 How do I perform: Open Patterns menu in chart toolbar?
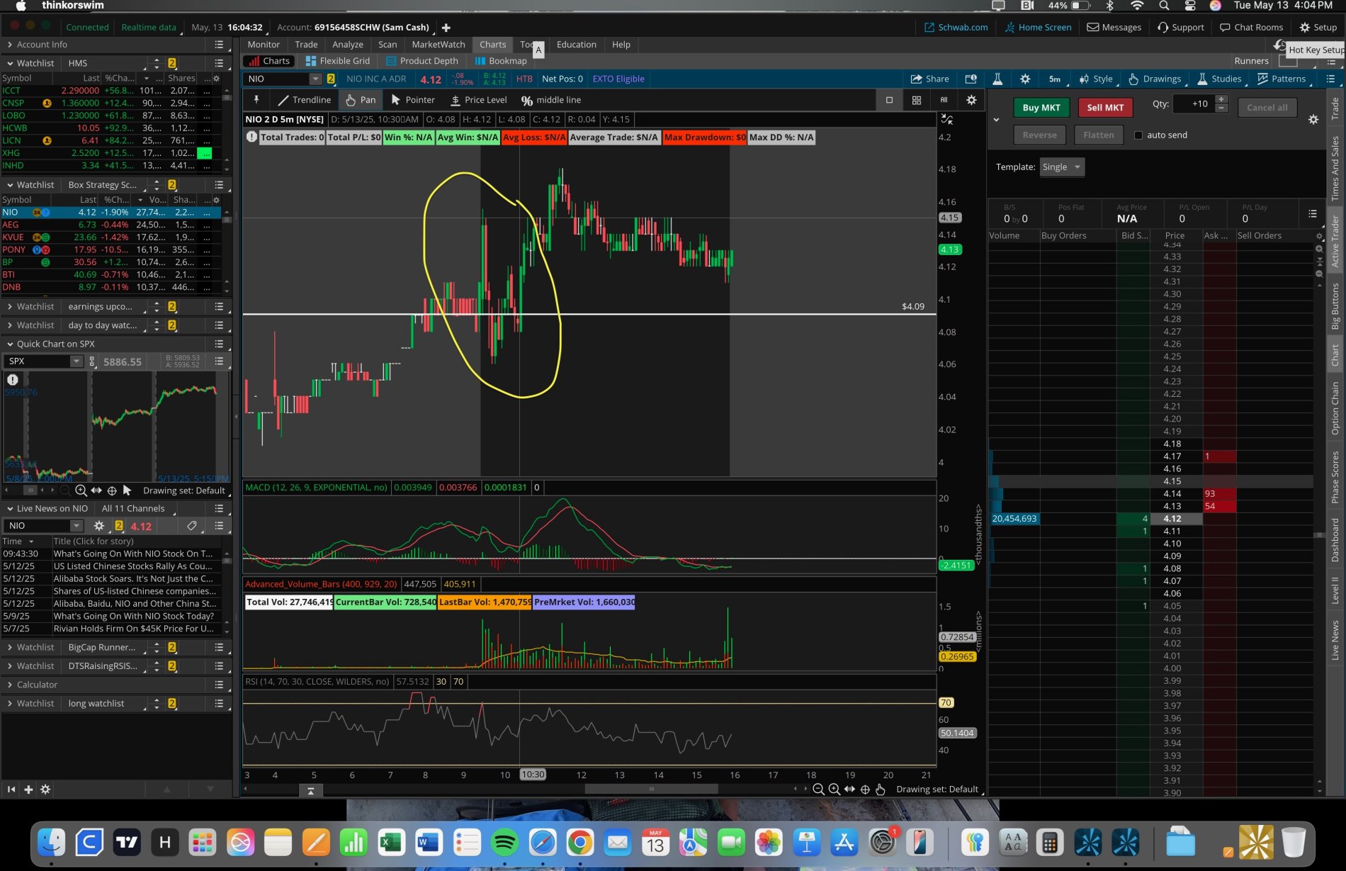pos(1282,79)
